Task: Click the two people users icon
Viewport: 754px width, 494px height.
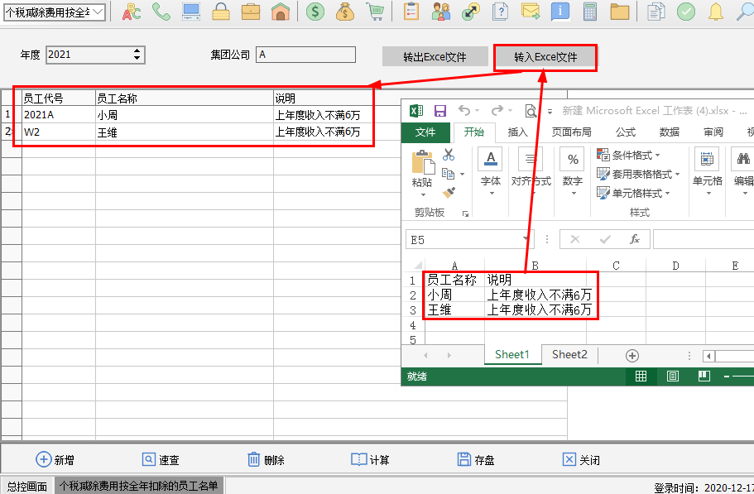Action: coord(441,12)
